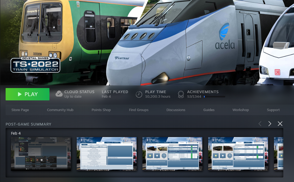294x182 pixels.
Task: Click the achievements progress bar
Action: [215, 97]
